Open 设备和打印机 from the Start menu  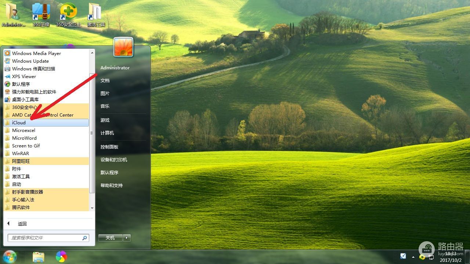[x=114, y=159]
